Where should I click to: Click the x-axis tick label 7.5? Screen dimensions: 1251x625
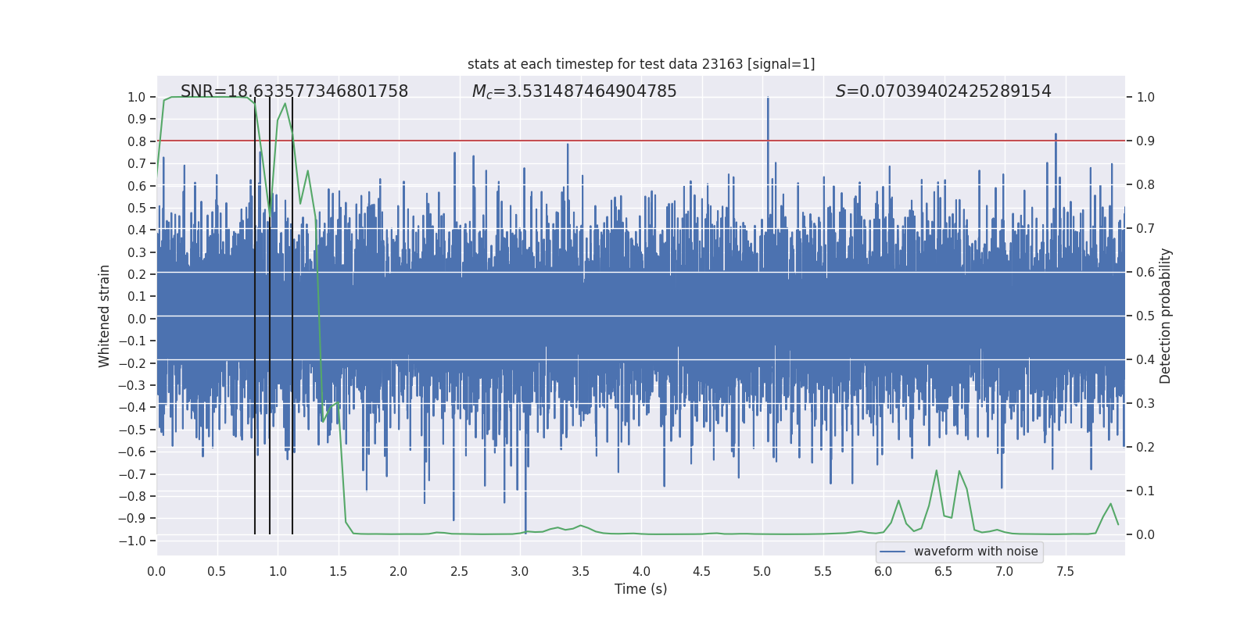1065,572
